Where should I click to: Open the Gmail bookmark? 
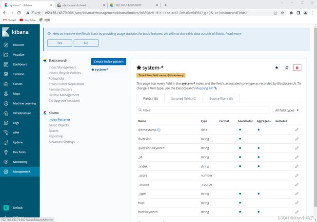tap(9, 20)
